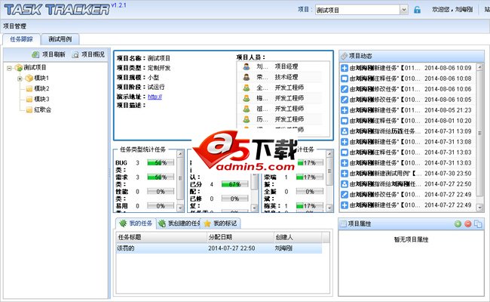Viewport: 490px width, 302px height.
Task: Click the 项目 combo box showing 测试项目
Action: click(x=361, y=10)
